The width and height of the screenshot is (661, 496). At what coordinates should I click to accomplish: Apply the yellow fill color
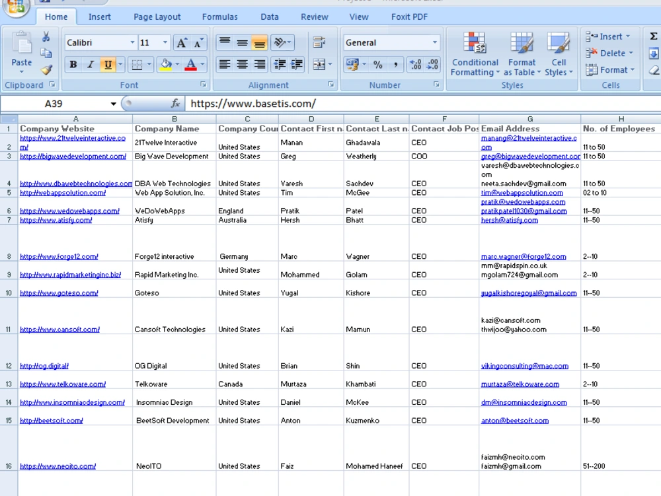166,65
